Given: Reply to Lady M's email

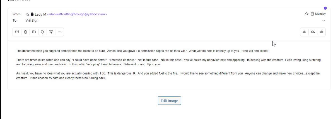Looking at the screenshot, I should tap(304, 32).
